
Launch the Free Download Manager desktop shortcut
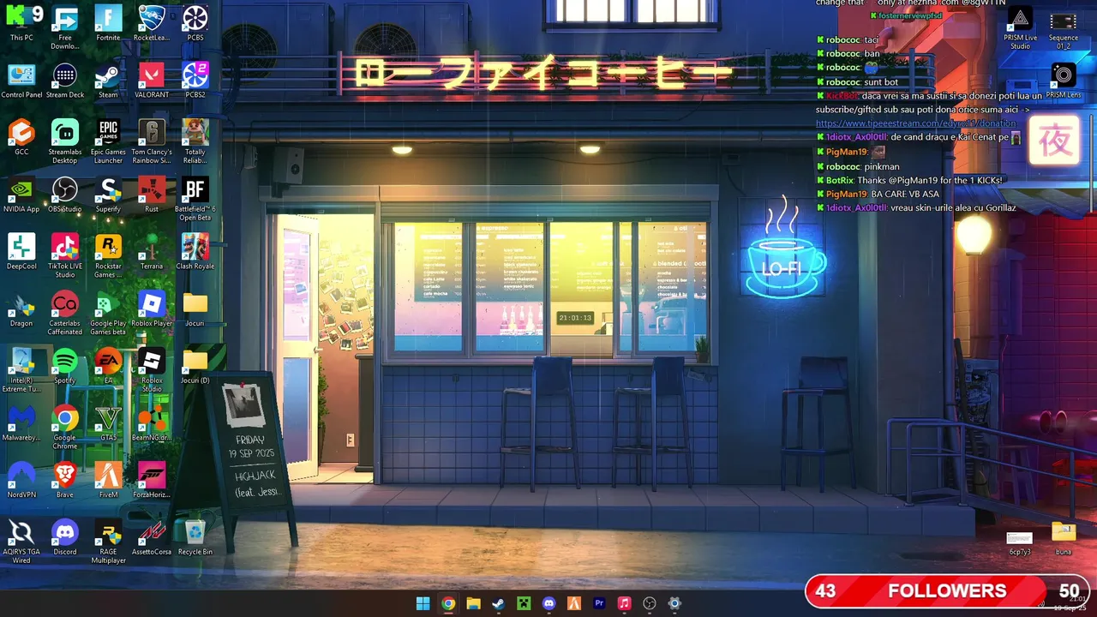point(65,27)
